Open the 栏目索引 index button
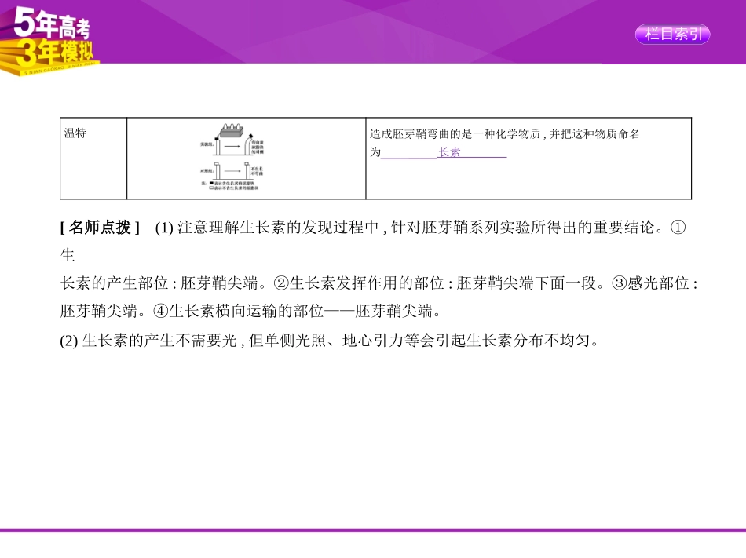 tap(672, 35)
